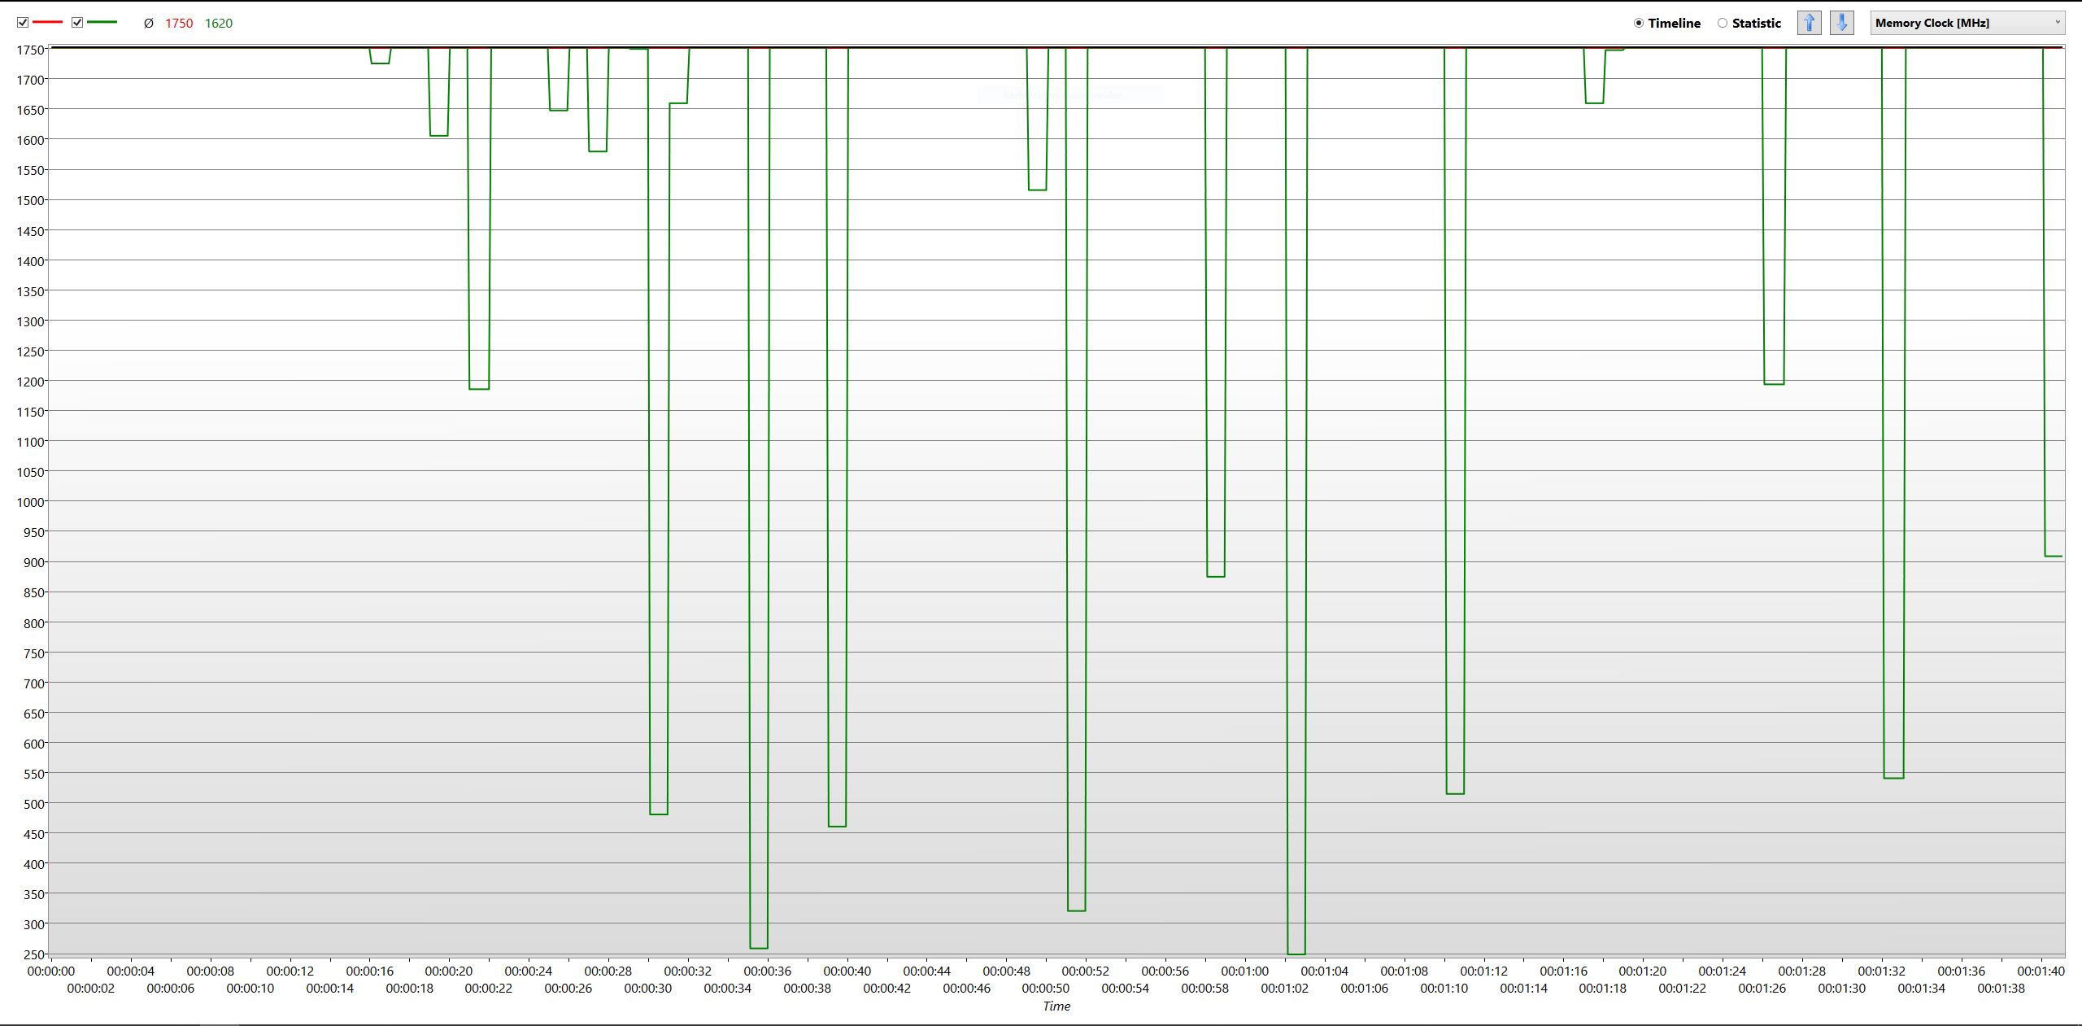
Task: Click the 00:00:00 start time label
Action: (51, 971)
